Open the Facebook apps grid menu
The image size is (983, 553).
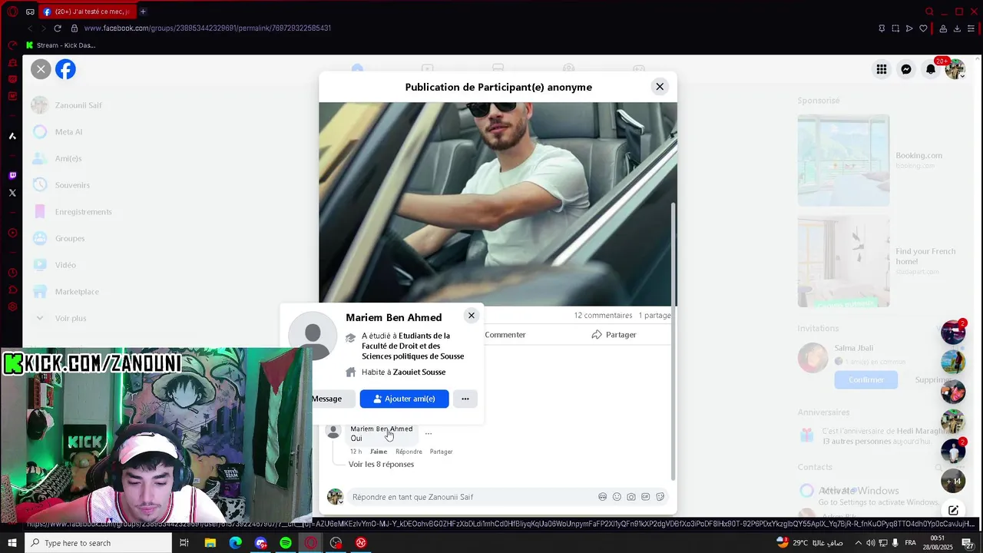click(x=882, y=69)
